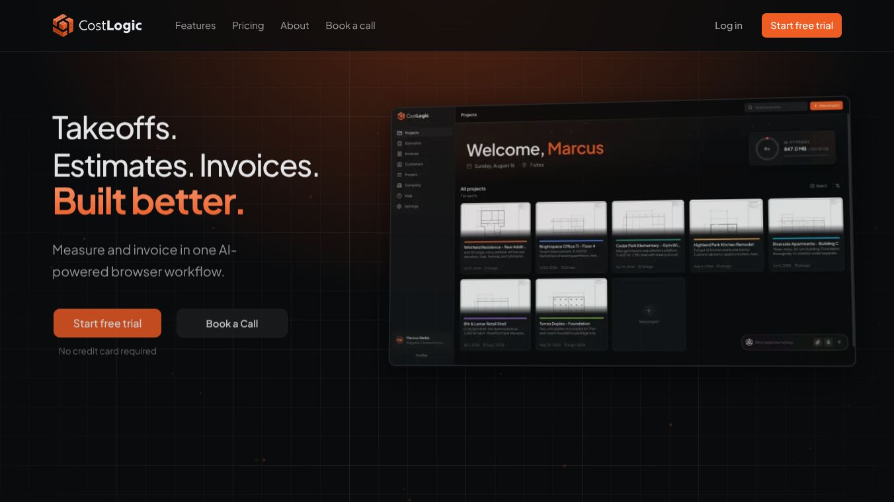Click the Log in link

coord(729,26)
